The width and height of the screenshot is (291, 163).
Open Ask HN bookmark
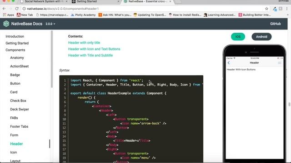click(x=115, y=15)
